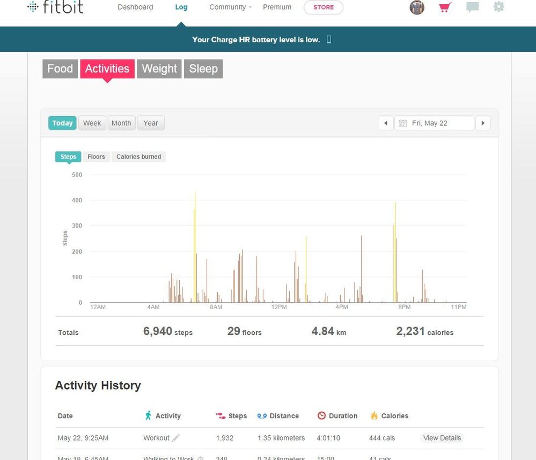536x460 pixels.
Task: Open the Food log tab
Action: 60,69
